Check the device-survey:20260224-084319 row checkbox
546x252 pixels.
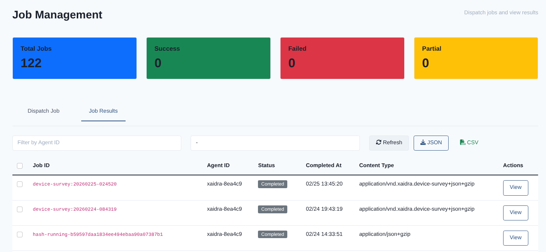20,209
